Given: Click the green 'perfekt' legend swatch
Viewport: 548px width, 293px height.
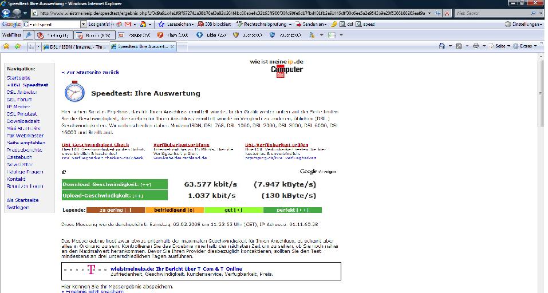Looking at the screenshot, I should 293,210.
